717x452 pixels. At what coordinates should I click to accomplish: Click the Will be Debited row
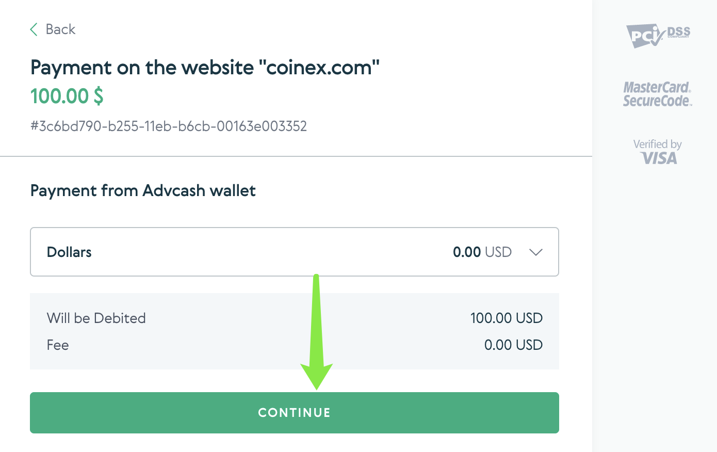[x=96, y=318]
